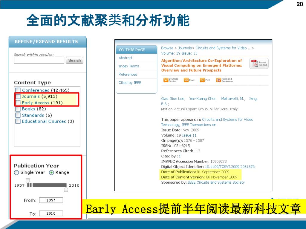Open author Gwo Giun Lee link
Image resolution: width=306 pixels, height=229 pixels.
(x=173, y=99)
